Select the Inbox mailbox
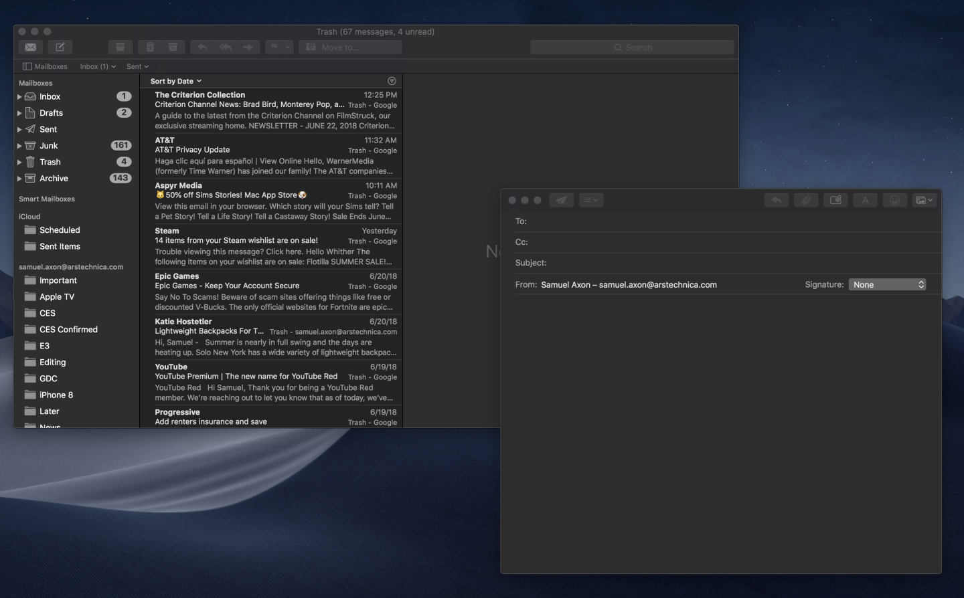This screenshot has height=598, width=964. 75,96
